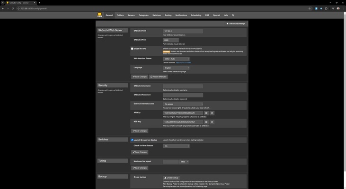The image size is (346, 189).
Task: Click the NZB Key text field
Action: click(x=183, y=122)
